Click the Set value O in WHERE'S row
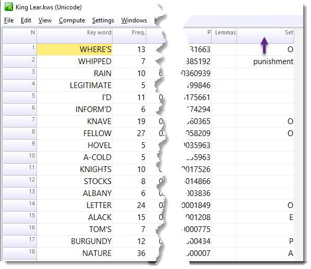 coord(290,50)
